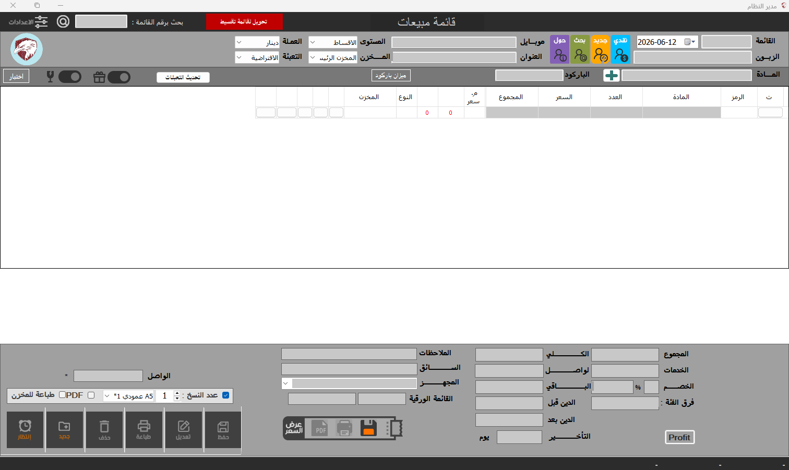
Task: Select the orange جديد new customer icon
Action: [600, 50]
